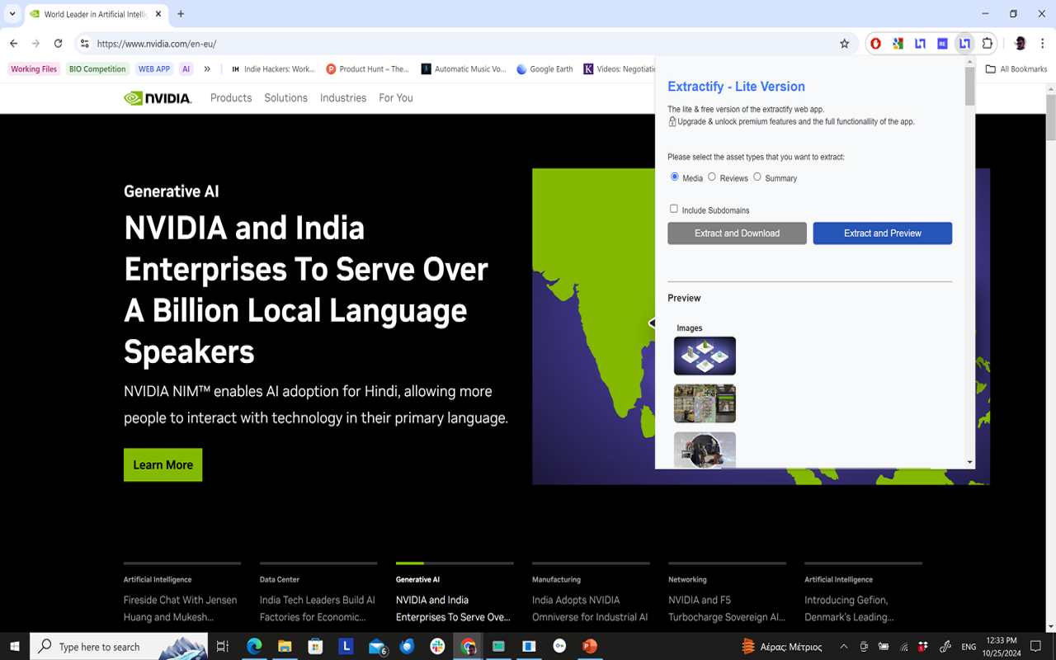Open the blue L app in taskbar

tap(346, 647)
